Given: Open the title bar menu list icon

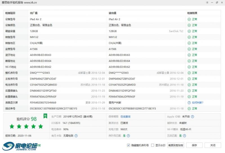Looking at the screenshot, I should pos(207,3).
